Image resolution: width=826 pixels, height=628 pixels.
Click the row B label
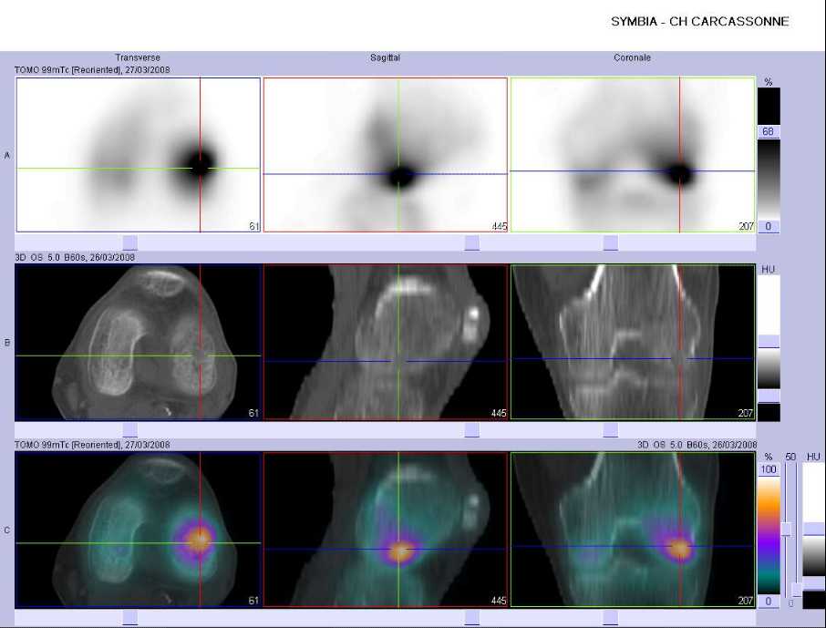coord(7,343)
